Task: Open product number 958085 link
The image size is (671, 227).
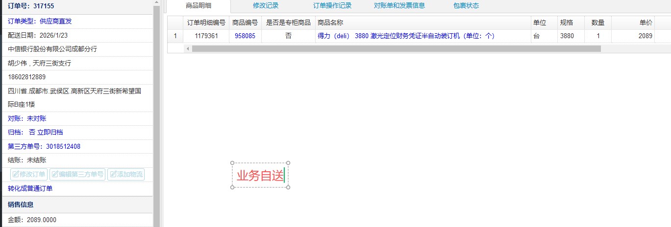Action: click(245, 36)
